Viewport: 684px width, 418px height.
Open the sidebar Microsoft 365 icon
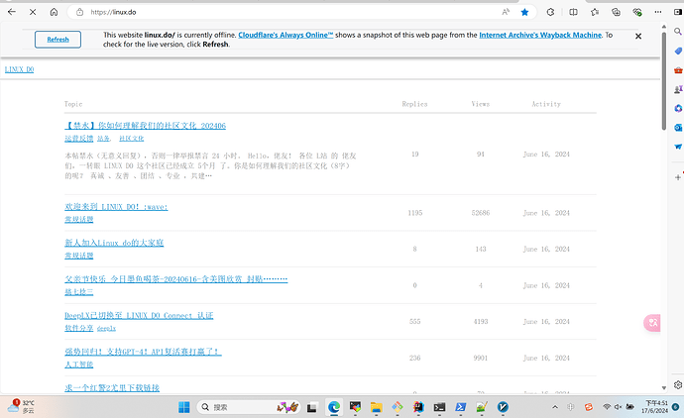pyautogui.click(x=678, y=108)
